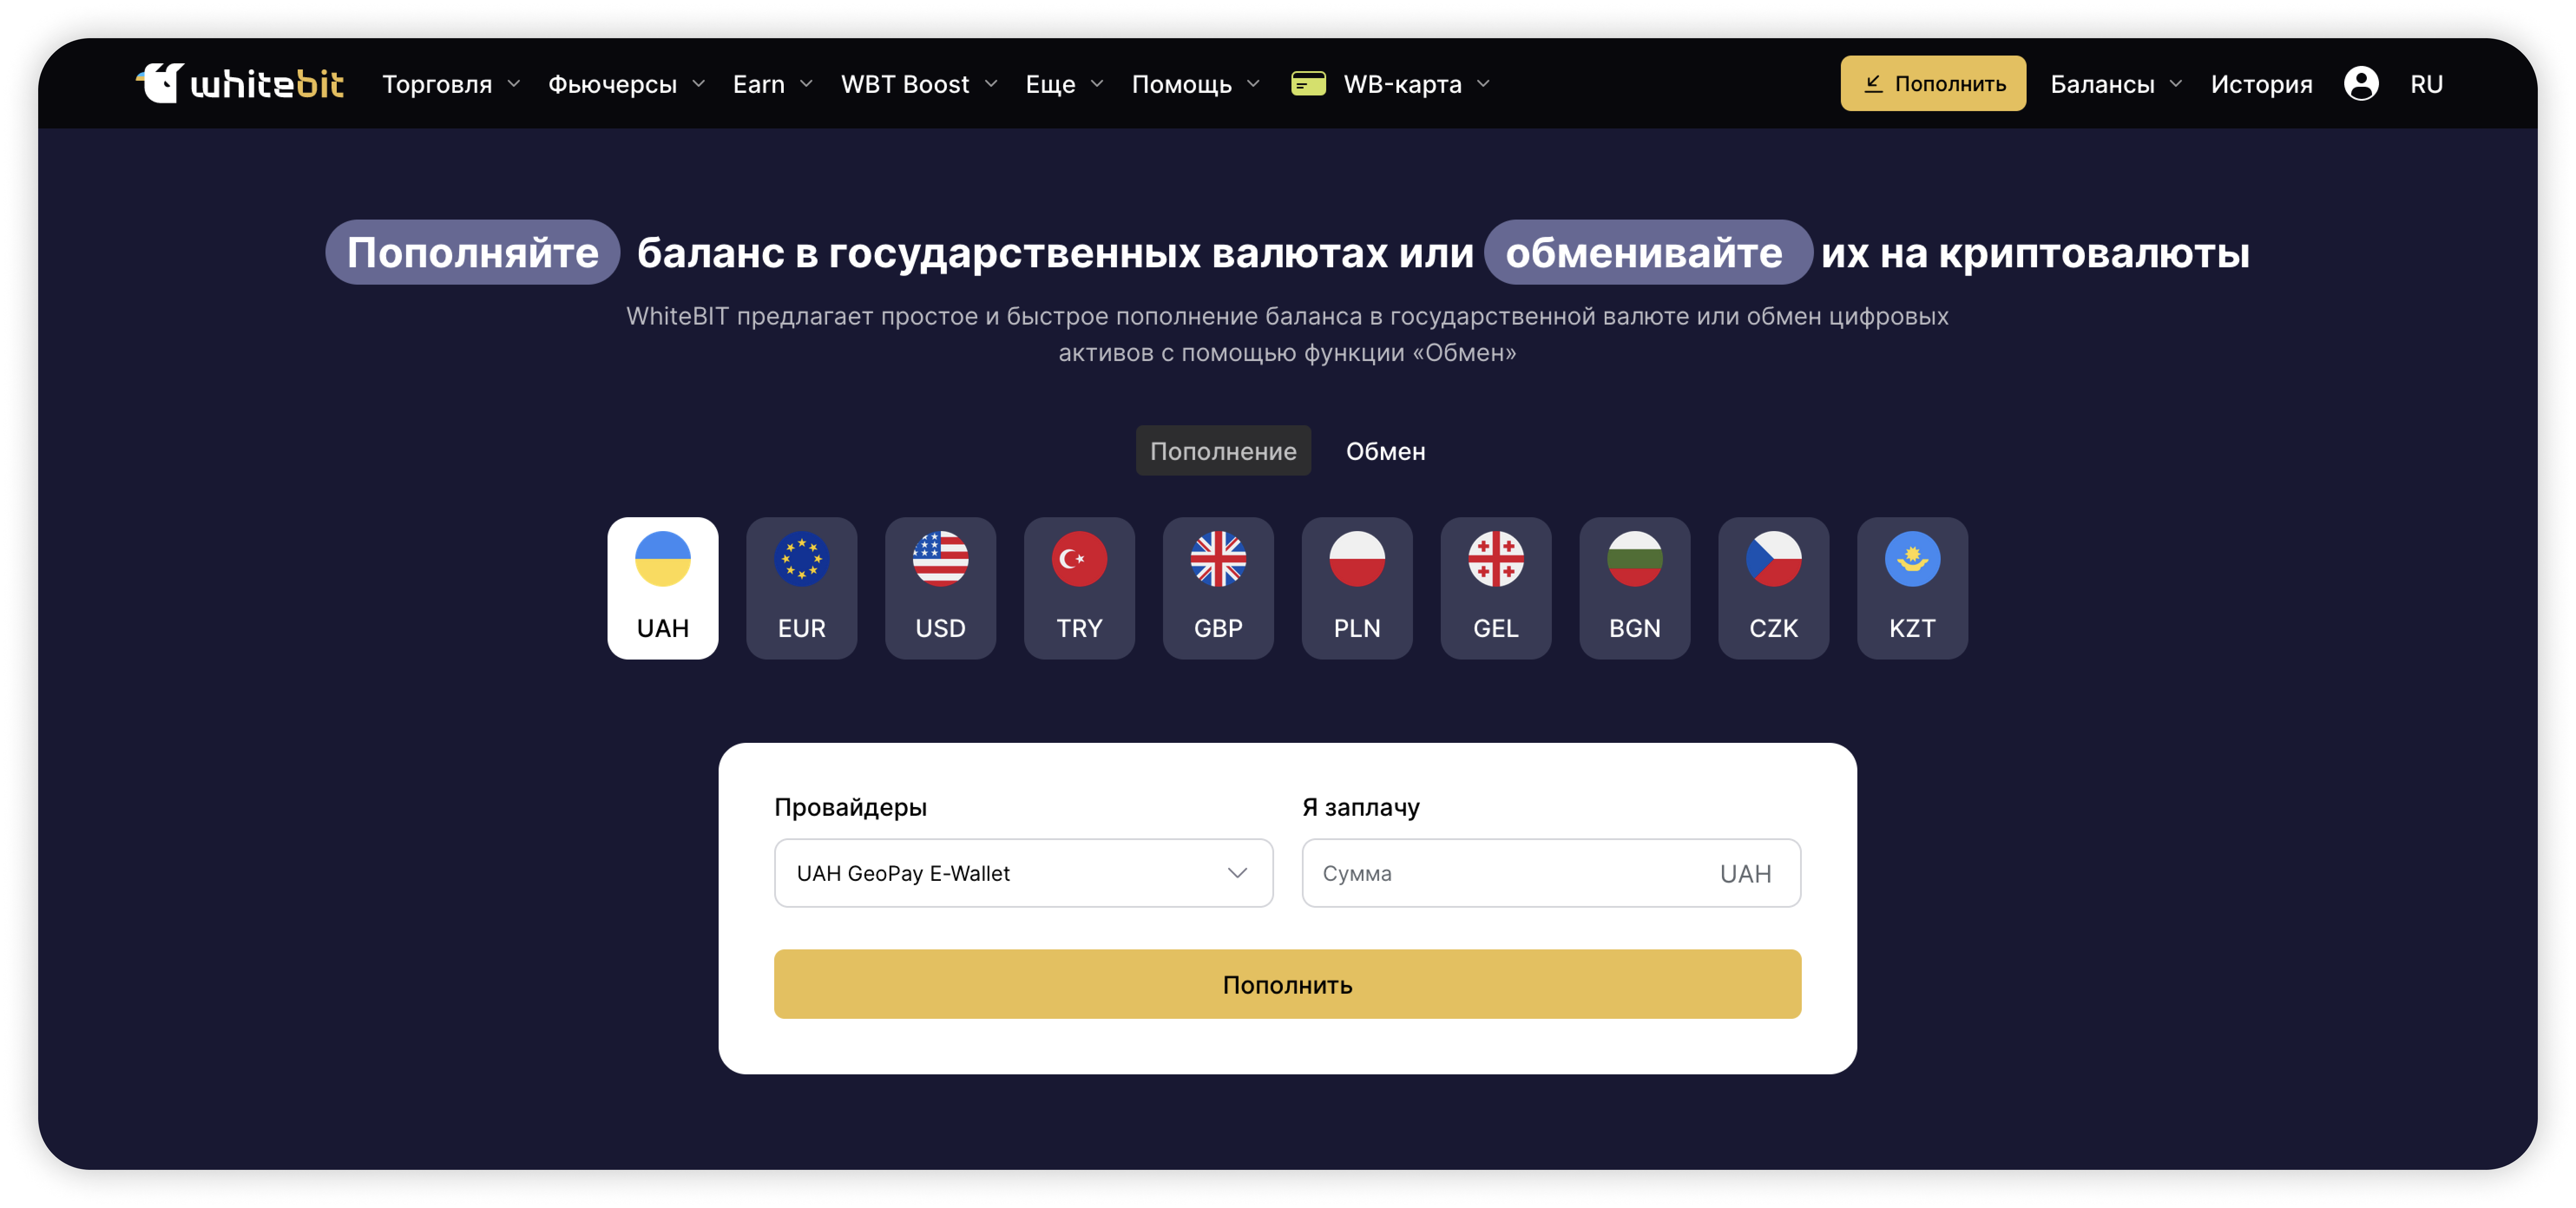Select the EUR currency flag card

click(802, 588)
